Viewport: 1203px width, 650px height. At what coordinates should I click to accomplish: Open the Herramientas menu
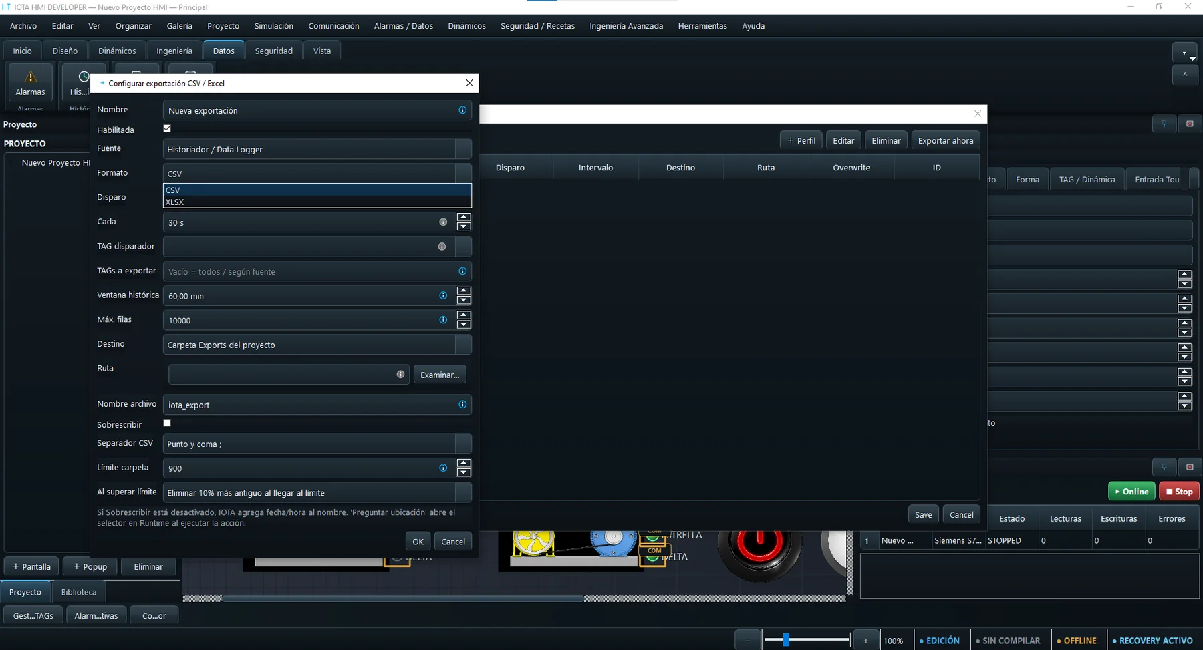pos(702,26)
